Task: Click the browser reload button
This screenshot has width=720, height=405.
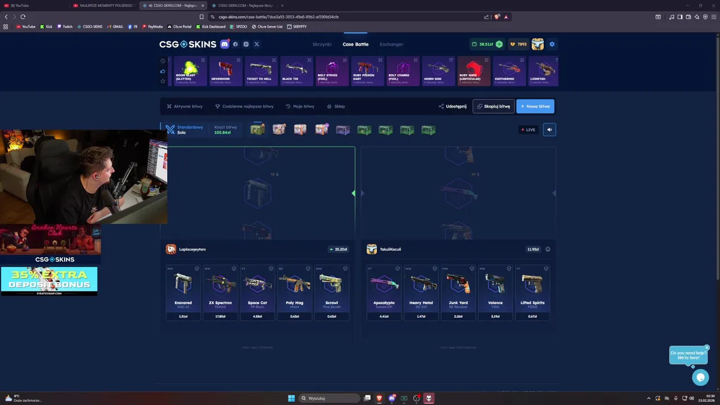Action: coord(23,17)
